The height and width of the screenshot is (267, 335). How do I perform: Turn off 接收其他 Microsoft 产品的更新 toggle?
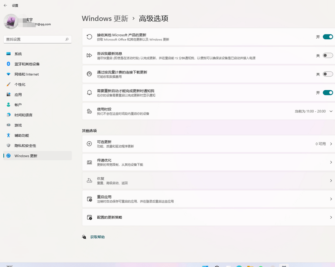click(328, 37)
